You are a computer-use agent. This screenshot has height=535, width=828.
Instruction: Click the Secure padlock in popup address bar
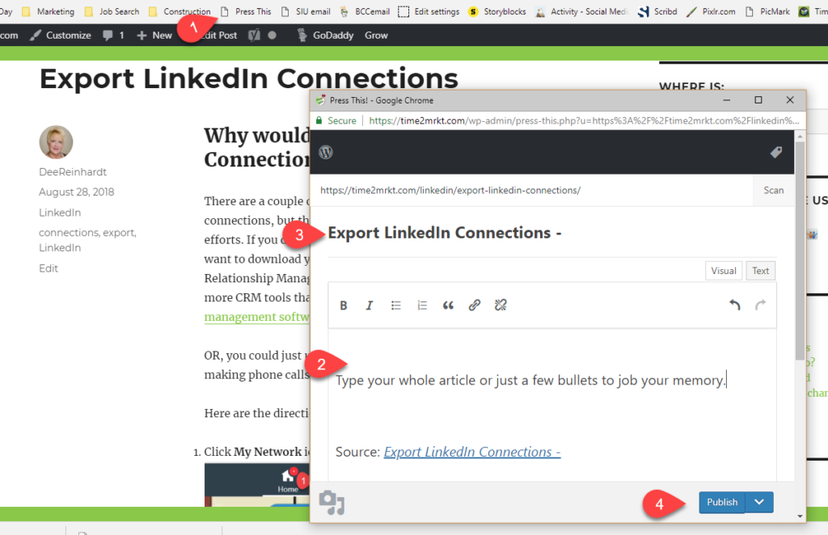(x=319, y=120)
